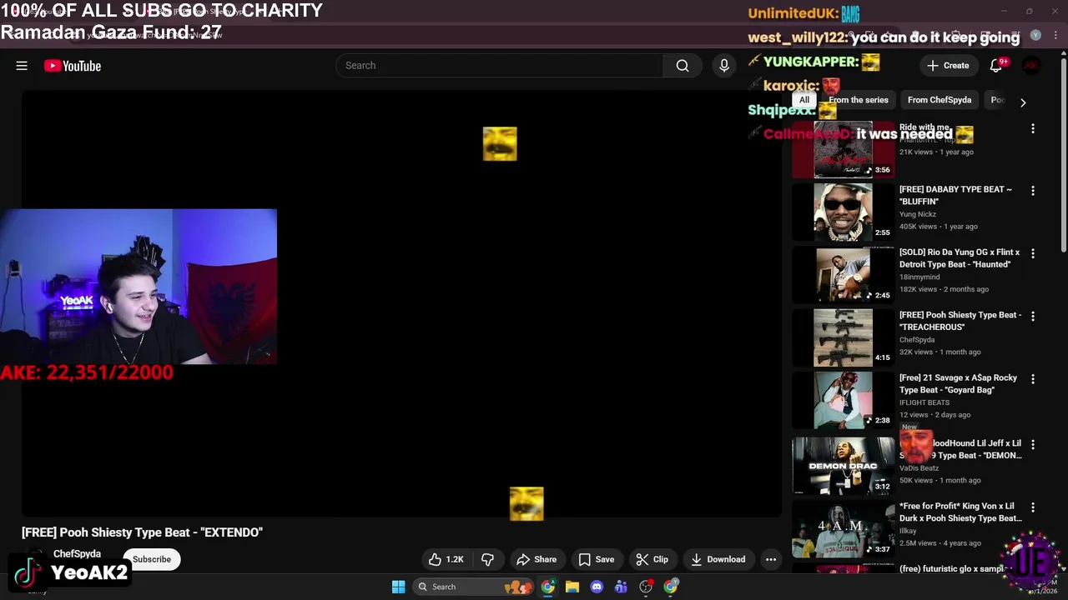
Task: Open options for the TREACHEROUS video
Action: point(1033,317)
